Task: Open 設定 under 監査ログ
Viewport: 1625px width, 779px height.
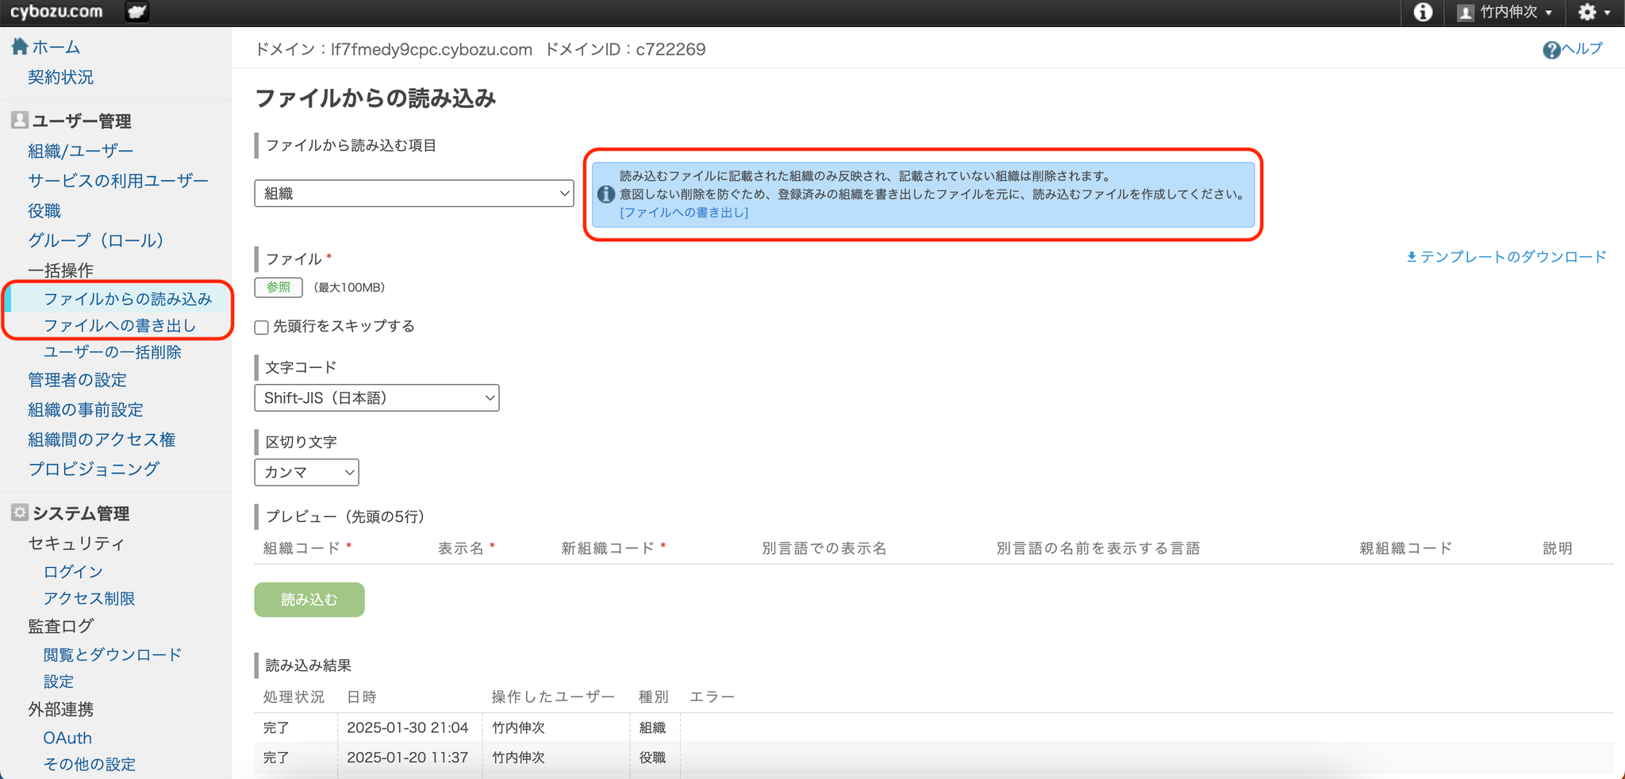Action: click(58, 681)
